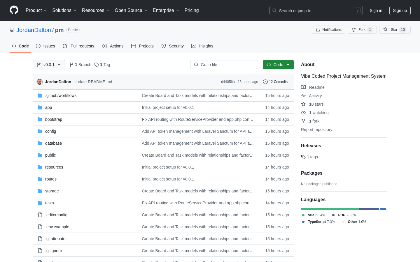Click the .gitignore file icon
The height and width of the screenshot is (262, 420).
[x=40, y=251]
